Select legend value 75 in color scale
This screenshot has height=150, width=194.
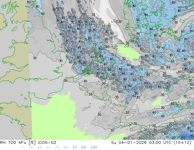[57, 148]
